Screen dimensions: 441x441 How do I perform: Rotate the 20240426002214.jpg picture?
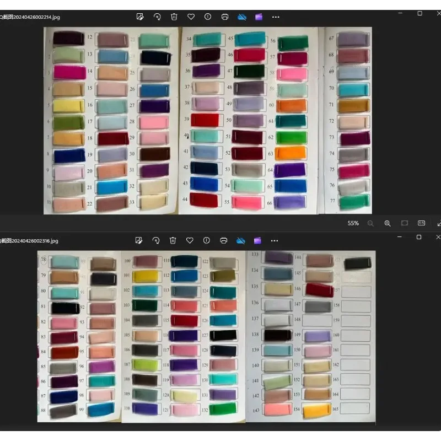pyautogui.click(x=157, y=17)
